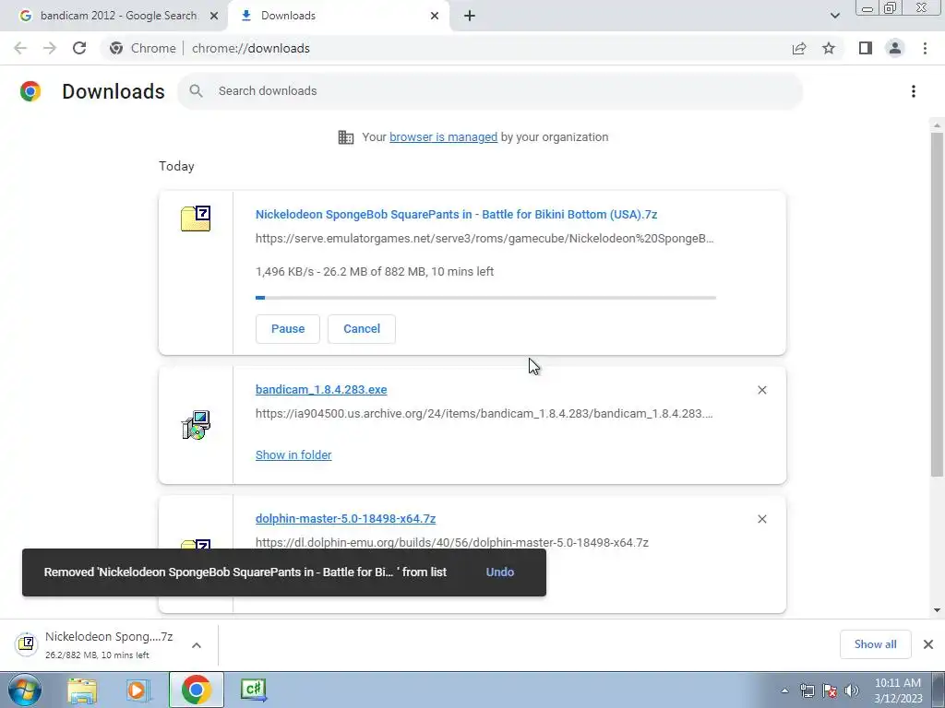Image resolution: width=945 pixels, height=708 pixels.
Task: Open bandicam_1.8.4.283.exe link
Action: 321,390
